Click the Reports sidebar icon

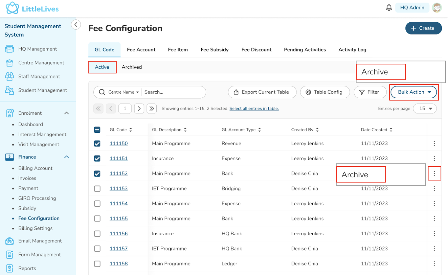10,268
